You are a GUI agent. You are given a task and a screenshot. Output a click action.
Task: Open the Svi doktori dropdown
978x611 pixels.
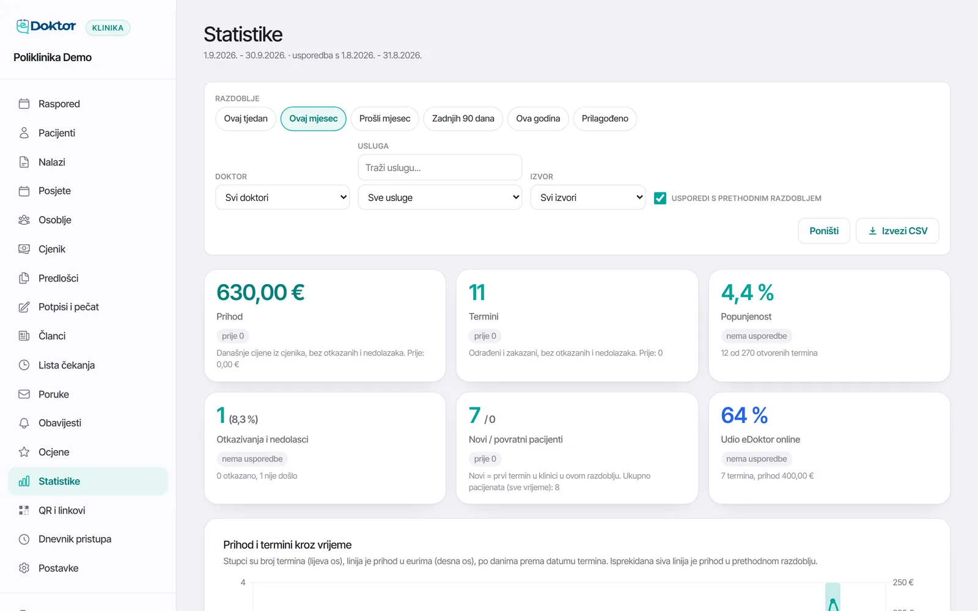pyautogui.click(x=282, y=197)
